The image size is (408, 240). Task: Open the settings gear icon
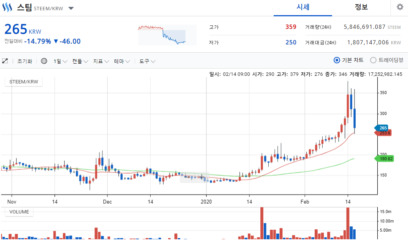point(400,7)
